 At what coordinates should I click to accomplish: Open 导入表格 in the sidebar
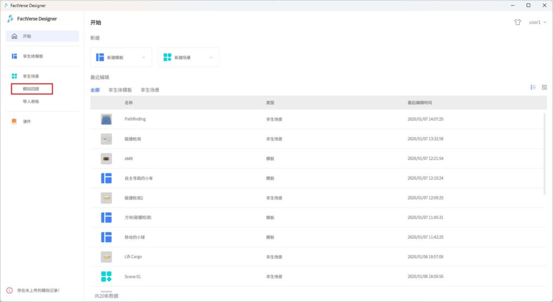(x=31, y=101)
